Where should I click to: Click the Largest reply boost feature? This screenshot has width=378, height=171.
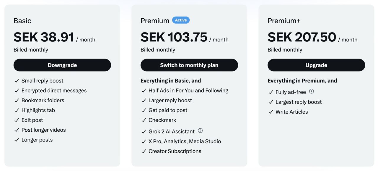(x=299, y=102)
